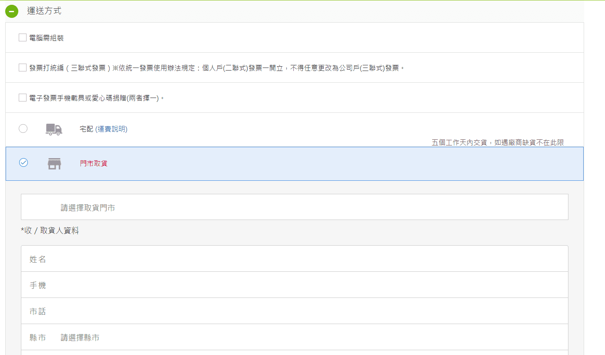This screenshot has height=355, width=605.
Task: Click the 姓名 input field
Action: 294,259
